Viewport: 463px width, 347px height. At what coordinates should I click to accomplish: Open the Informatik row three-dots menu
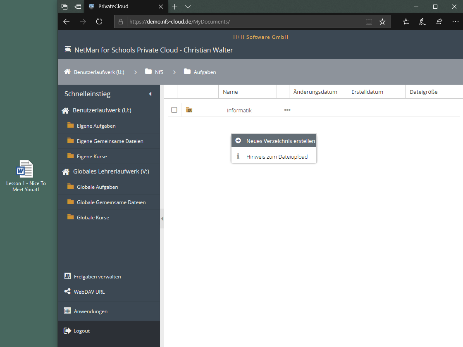tap(287, 110)
